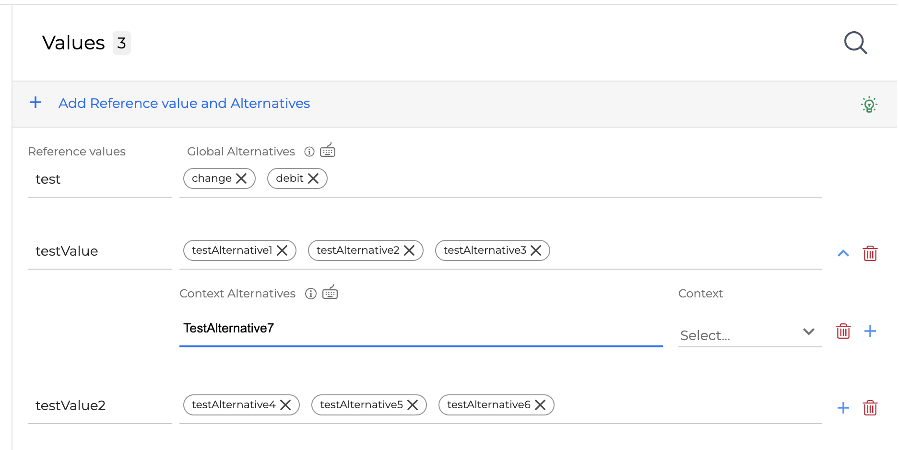Click keyboard icon next to Context Alternatives
The image size is (899, 450).
[x=330, y=293]
